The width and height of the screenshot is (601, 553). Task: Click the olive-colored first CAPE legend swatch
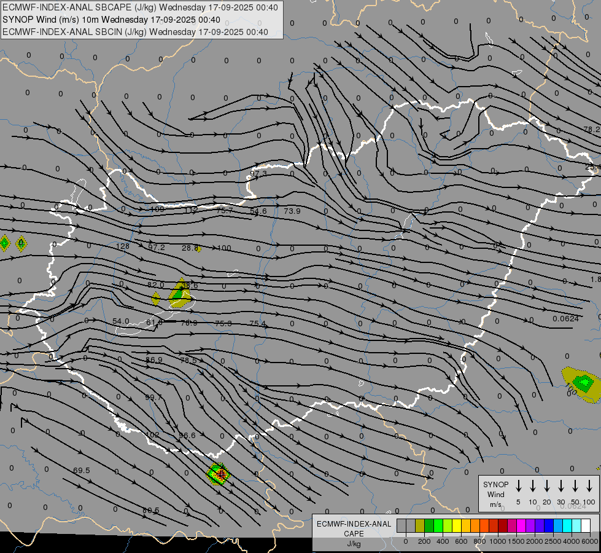pyautogui.click(x=420, y=526)
